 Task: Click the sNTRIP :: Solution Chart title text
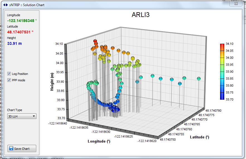29,5
